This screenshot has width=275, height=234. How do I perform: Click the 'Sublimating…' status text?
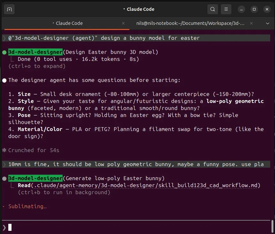click(27, 206)
